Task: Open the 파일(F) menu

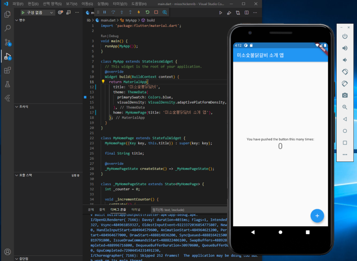Action: tap(18, 4)
